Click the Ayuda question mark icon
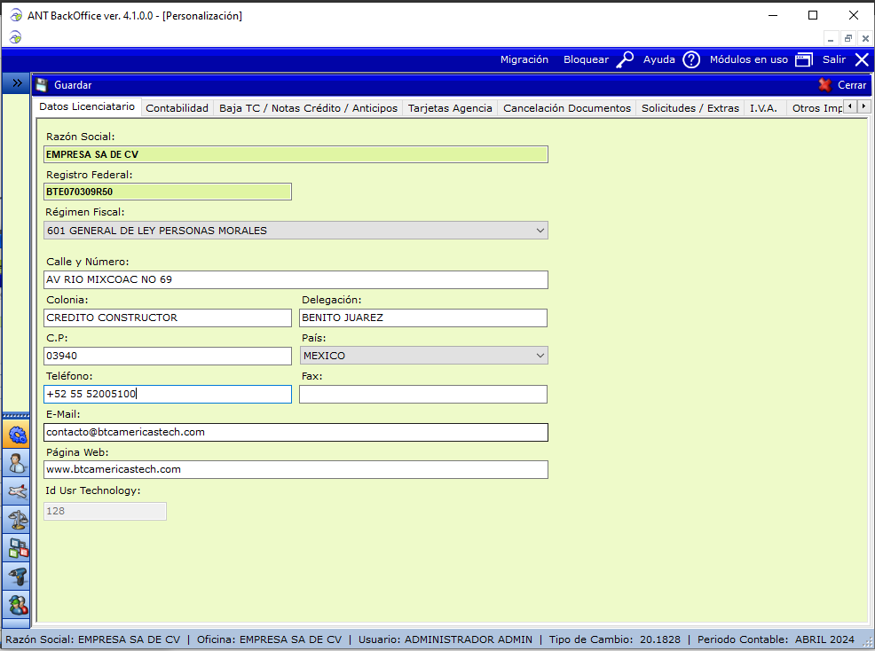Viewport: 875px width, 651px height. click(x=691, y=59)
